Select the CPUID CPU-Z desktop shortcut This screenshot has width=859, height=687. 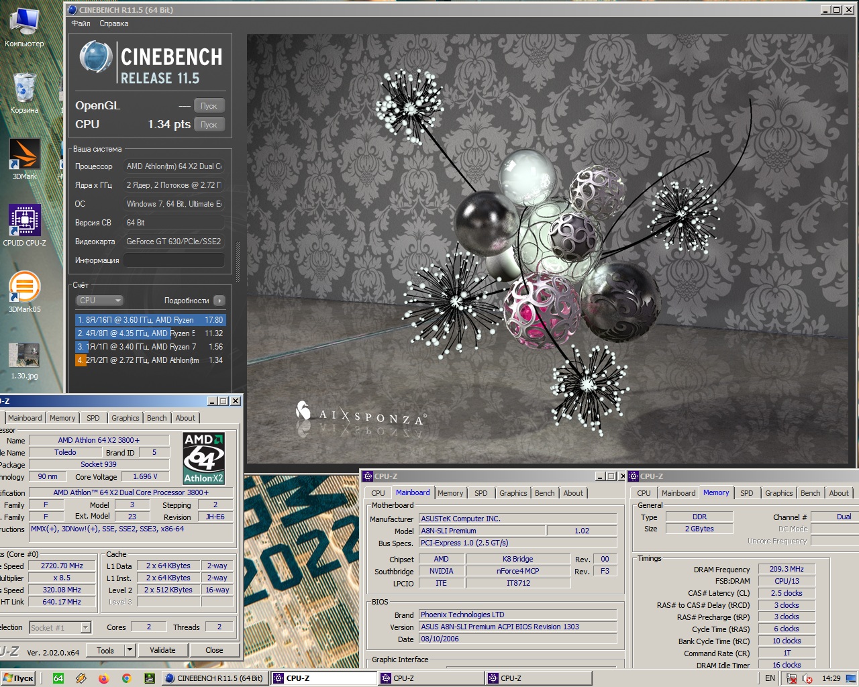(24, 225)
